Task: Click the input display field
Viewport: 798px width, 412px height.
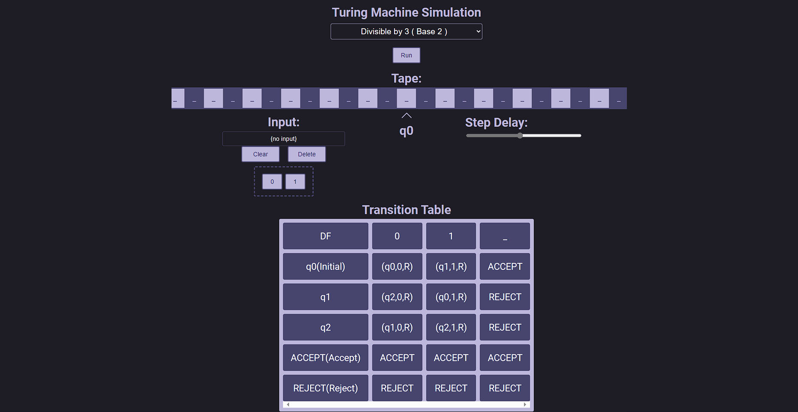Action: (283, 139)
